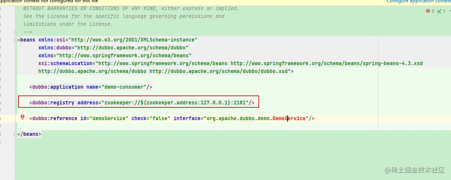Viewport: 451px width, 180px height.
Task: Click the WITHOUT WARRANTIES comment line
Action: coord(131,8)
